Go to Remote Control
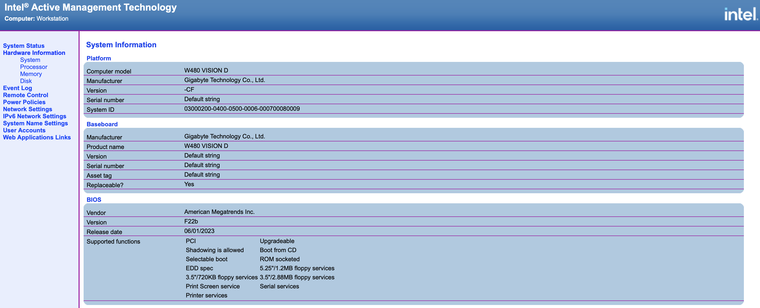Image resolution: width=760 pixels, height=308 pixels. tap(25, 95)
